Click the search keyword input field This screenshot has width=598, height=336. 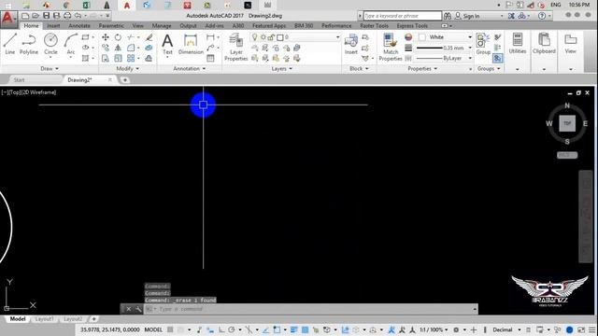[x=403, y=16]
